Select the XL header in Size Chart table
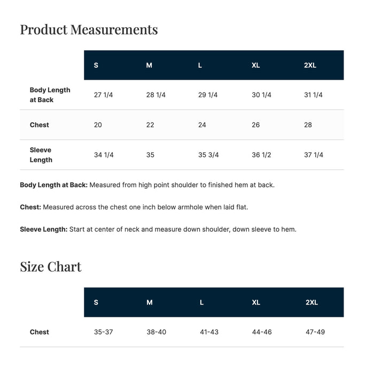The width and height of the screenshot is (374, 374). tap(256, 302)
